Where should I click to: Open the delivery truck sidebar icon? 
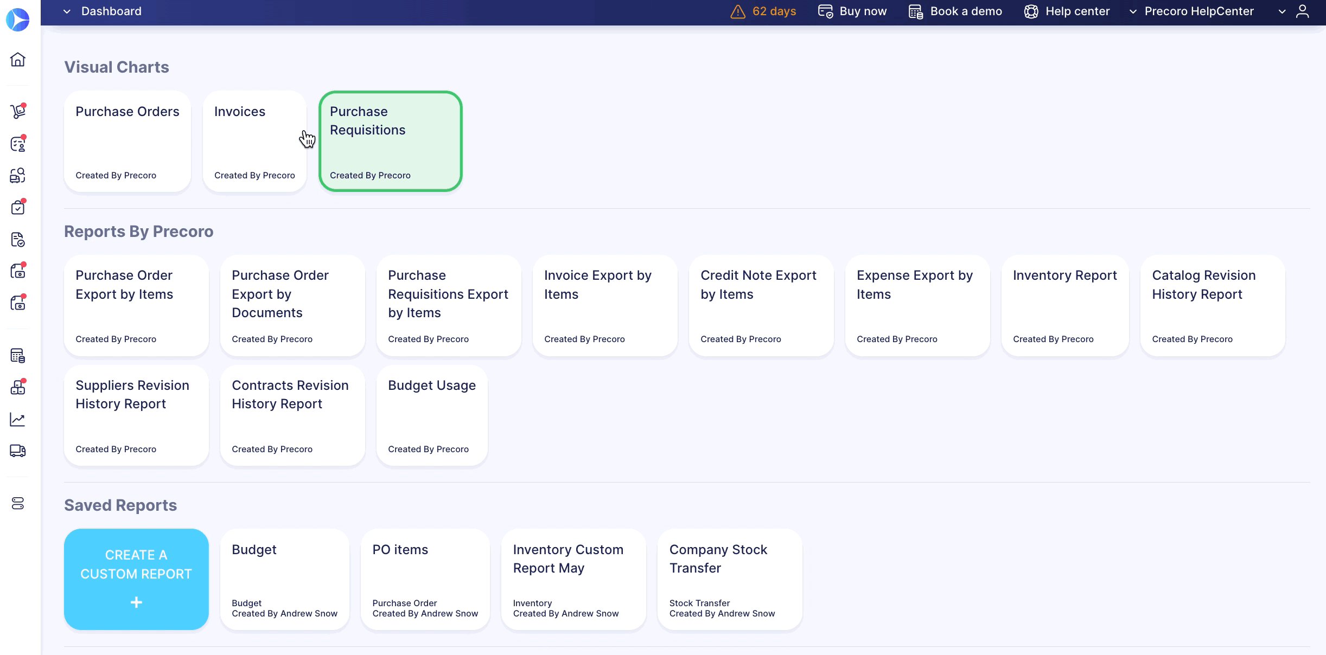(x=18, y=451)
